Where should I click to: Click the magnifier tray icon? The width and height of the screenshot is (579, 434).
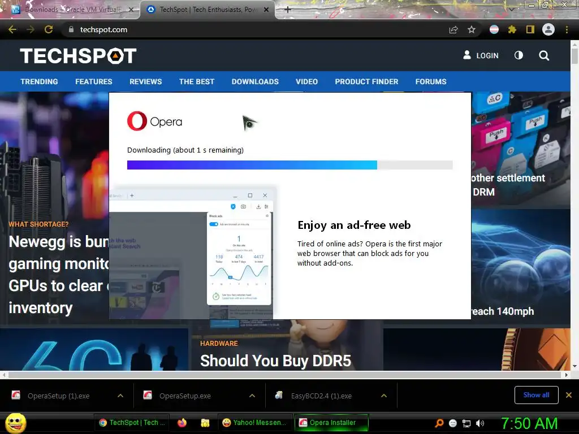point(439,423)
